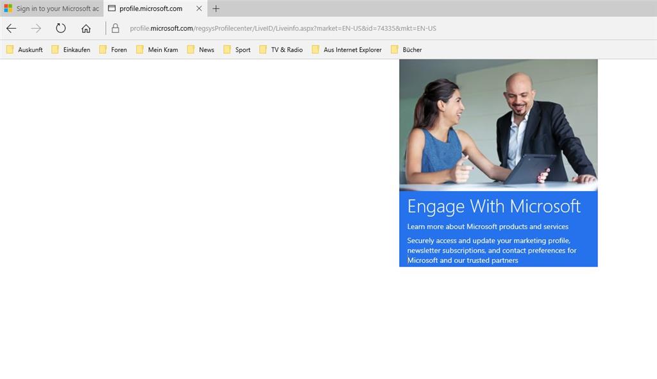Expand the Foren bookmarks folder
Image resolution: width=657 pixels, height=379 pixels.
click(x=113, y=50)
